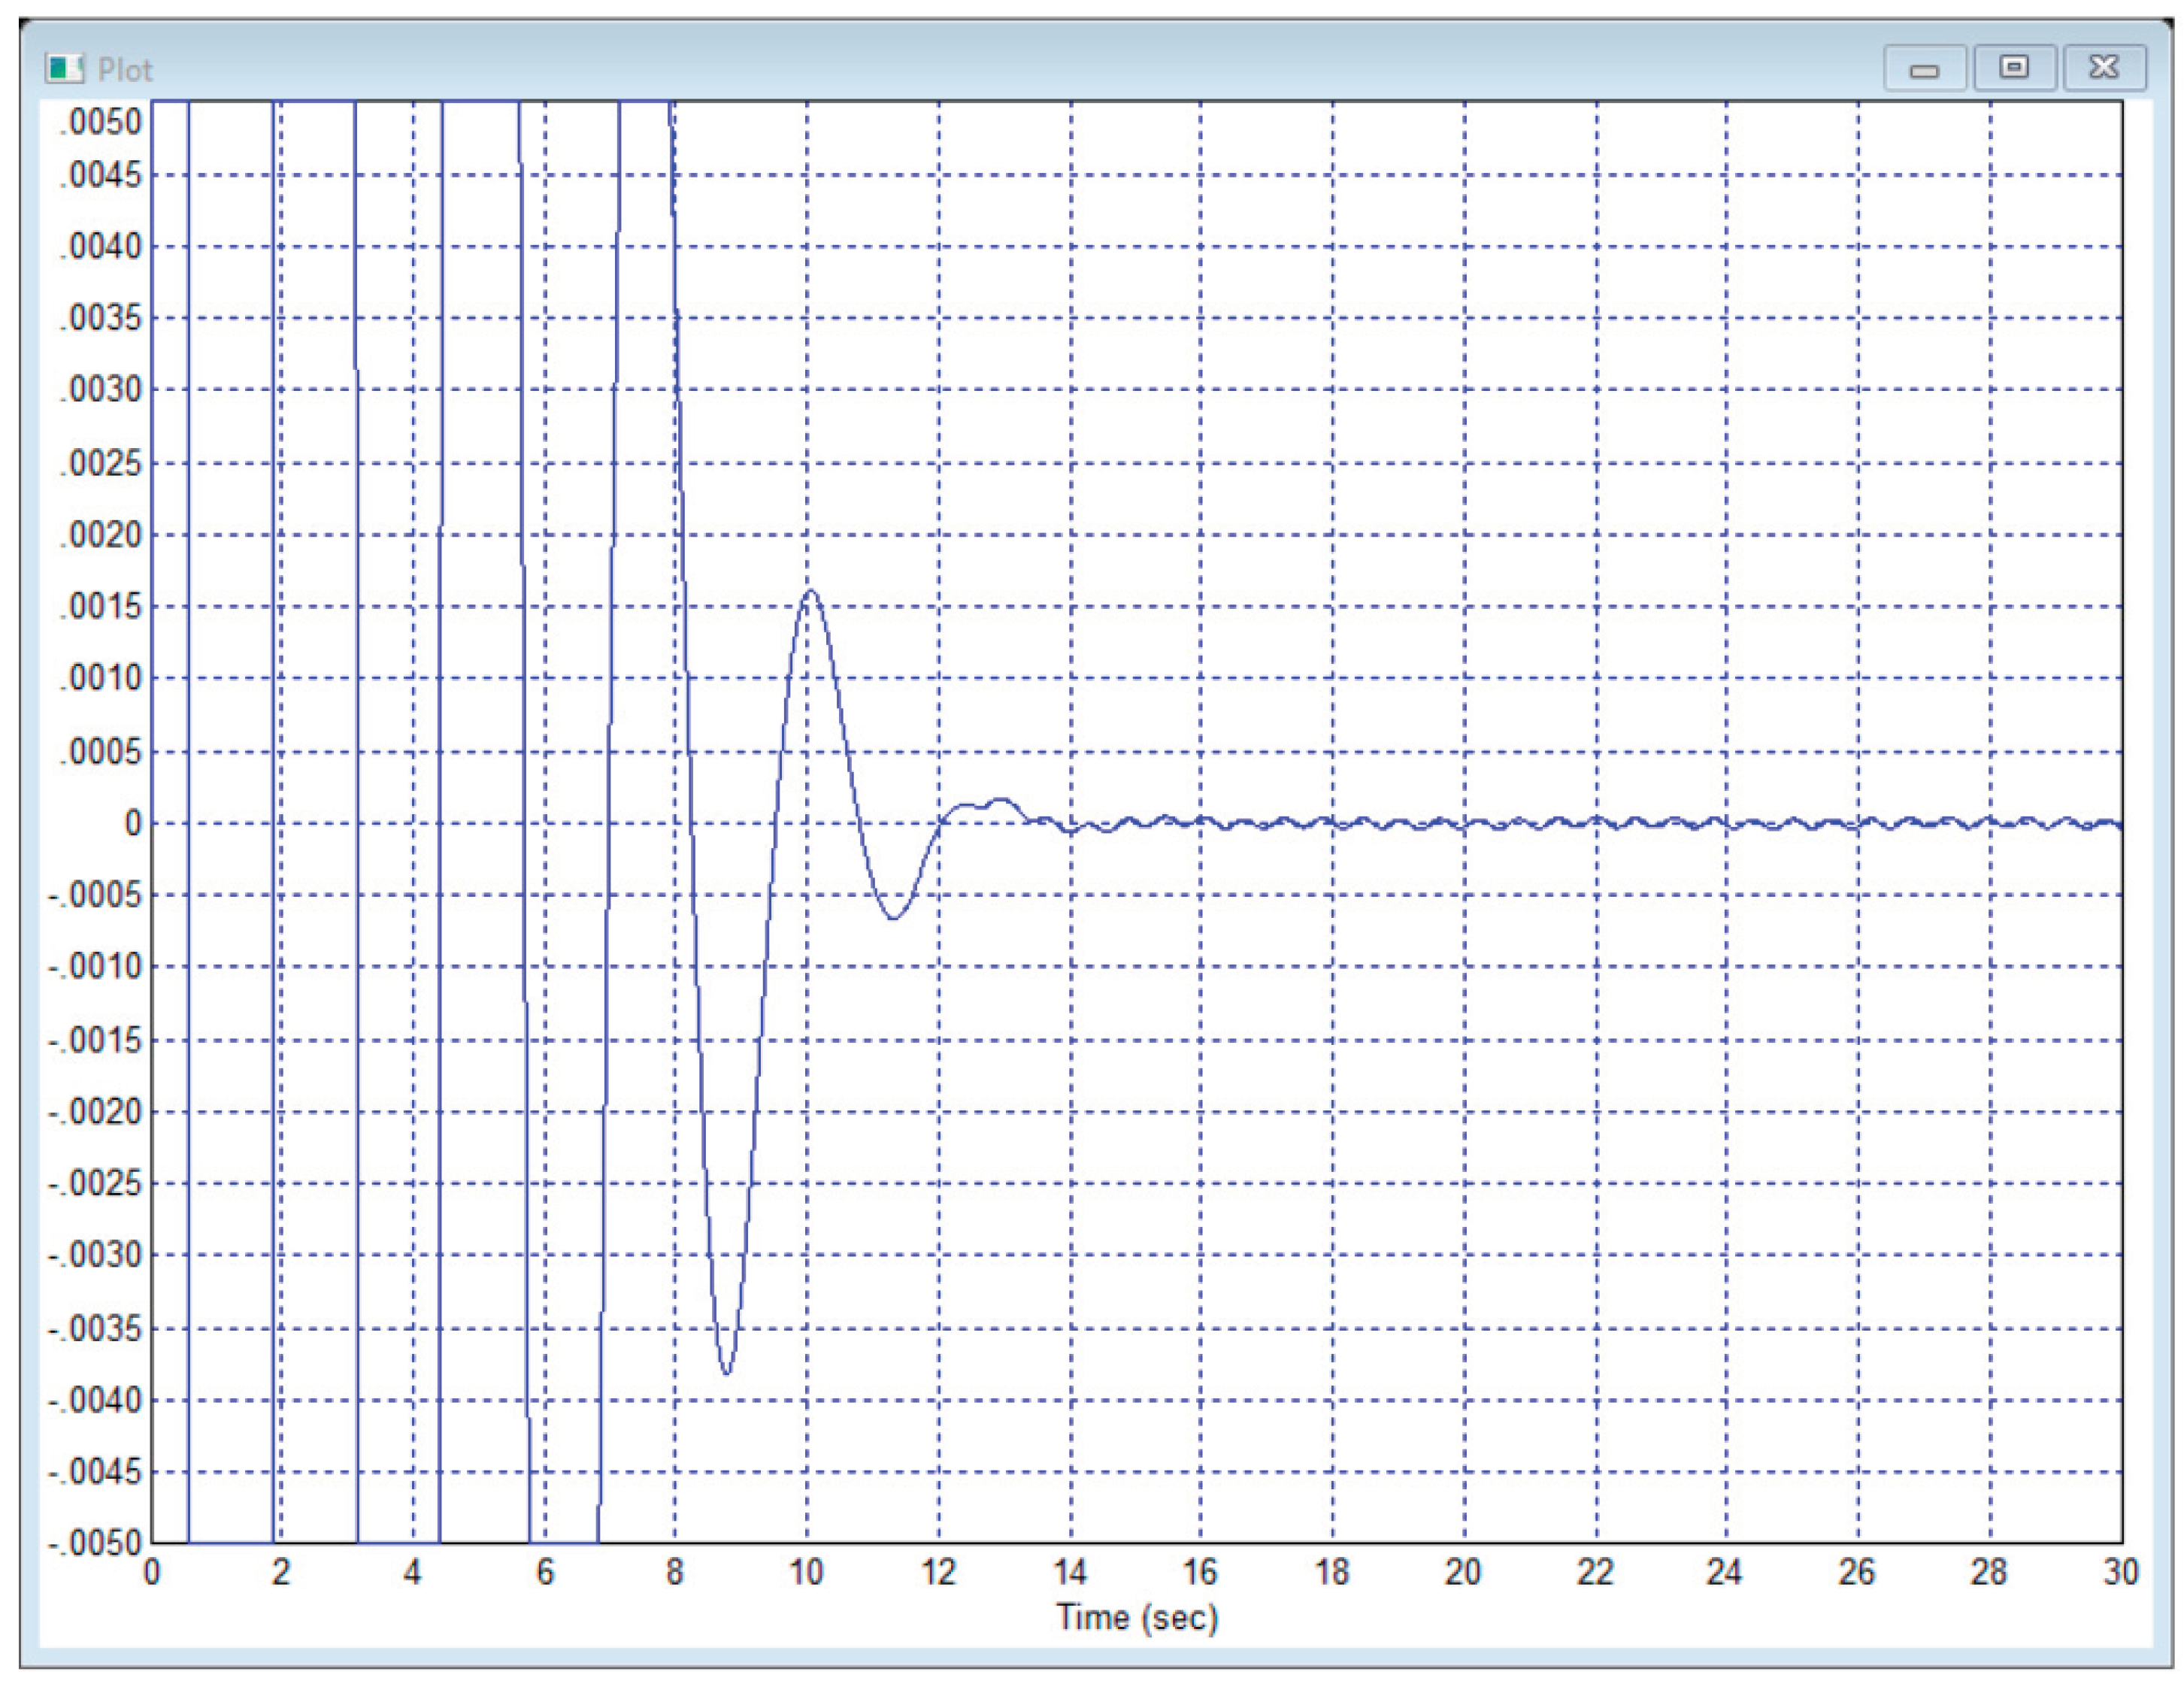Maximize the Plot window
The height and width of the screenshot is (1687, 2184).
2014,68
